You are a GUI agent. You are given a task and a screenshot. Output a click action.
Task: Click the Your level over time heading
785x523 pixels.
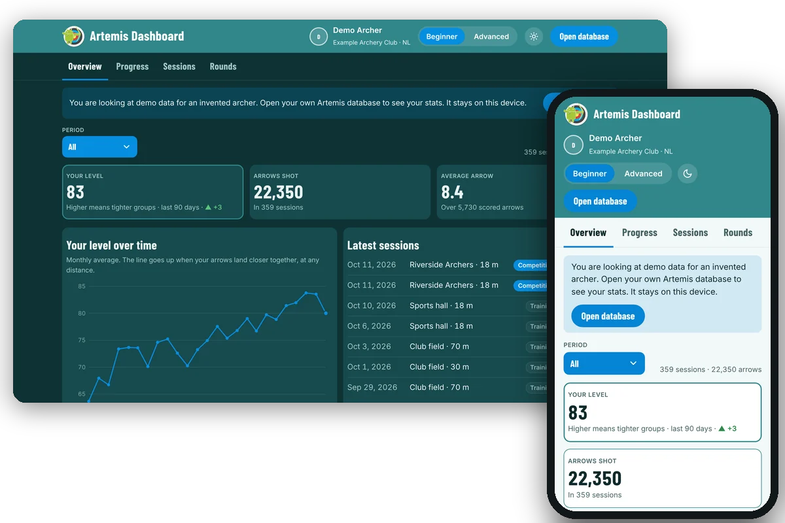coord(111,246)
